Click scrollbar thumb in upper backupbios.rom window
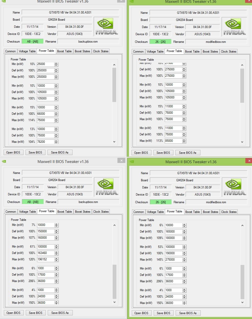This screenshot has height=319, width=252. coord(114,85)
